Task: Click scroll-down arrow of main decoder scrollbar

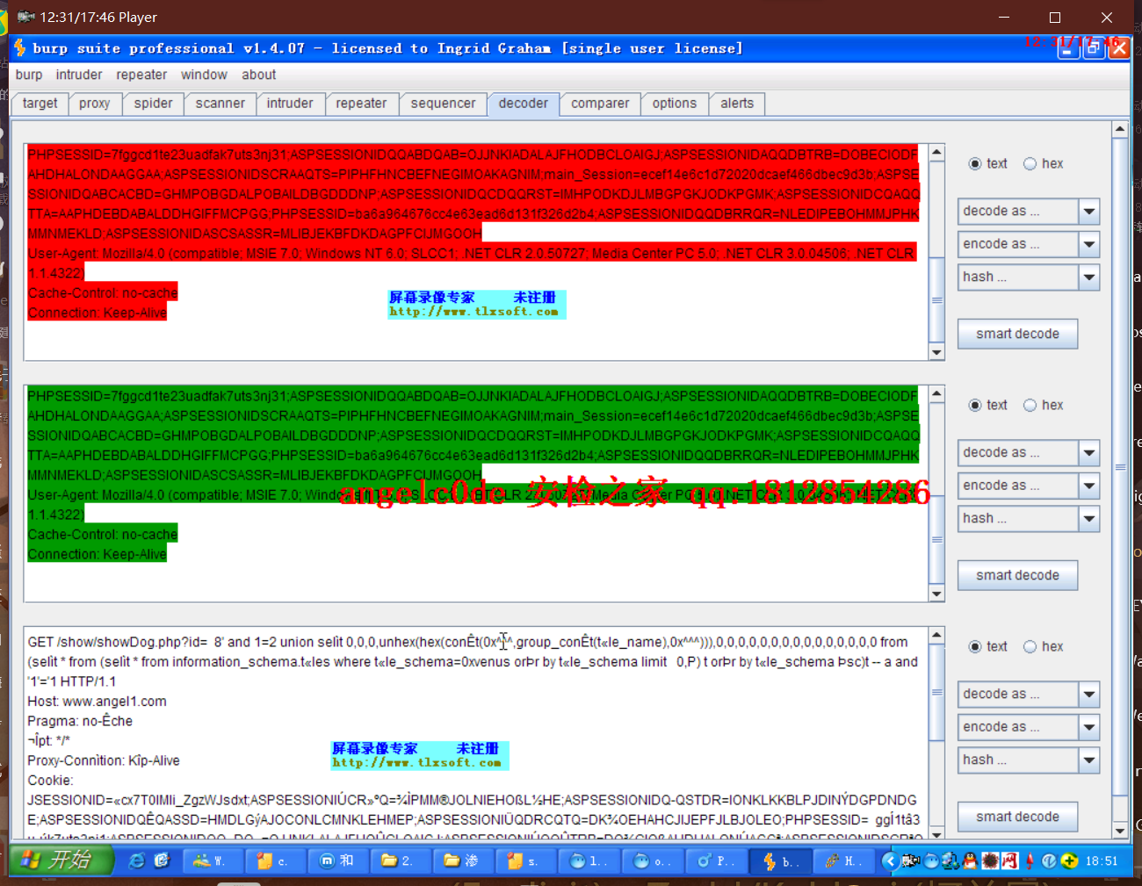Action: tap(1120, 831)
